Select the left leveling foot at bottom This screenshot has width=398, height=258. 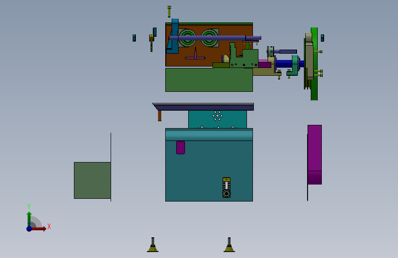click(153, 245)
